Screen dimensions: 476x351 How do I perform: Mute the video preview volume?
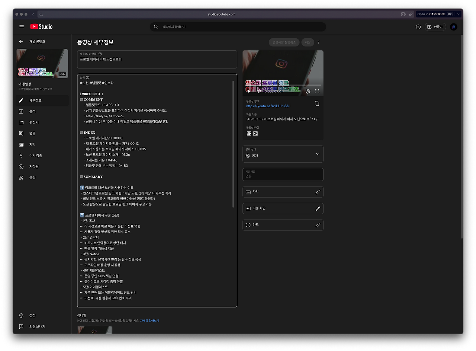(259, 91)
